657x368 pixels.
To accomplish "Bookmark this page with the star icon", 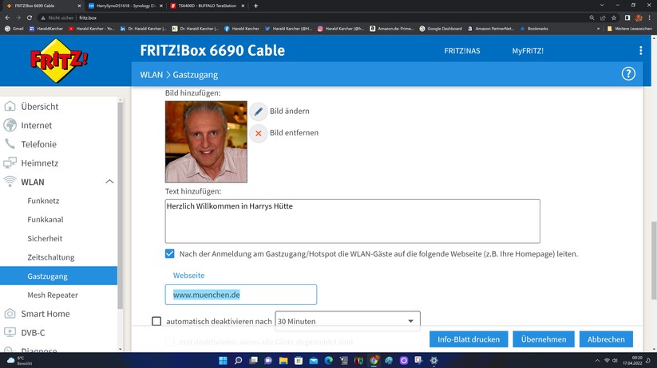I will pos(614,18).
